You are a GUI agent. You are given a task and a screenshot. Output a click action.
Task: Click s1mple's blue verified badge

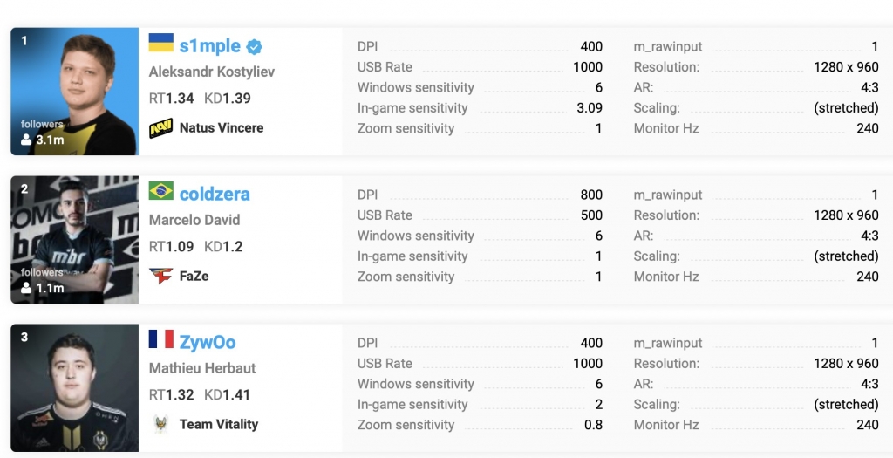254,46
